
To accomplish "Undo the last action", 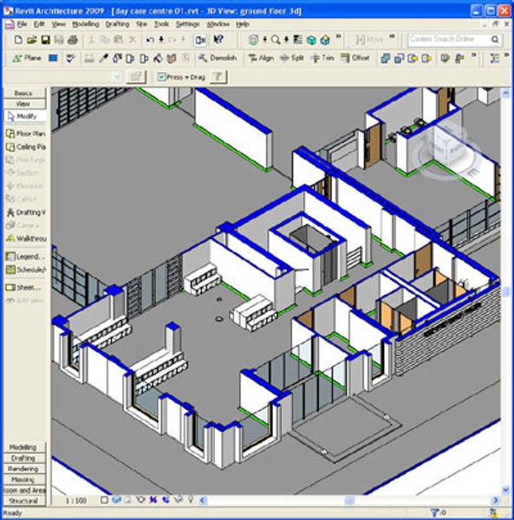I will (x=150, y=40).
